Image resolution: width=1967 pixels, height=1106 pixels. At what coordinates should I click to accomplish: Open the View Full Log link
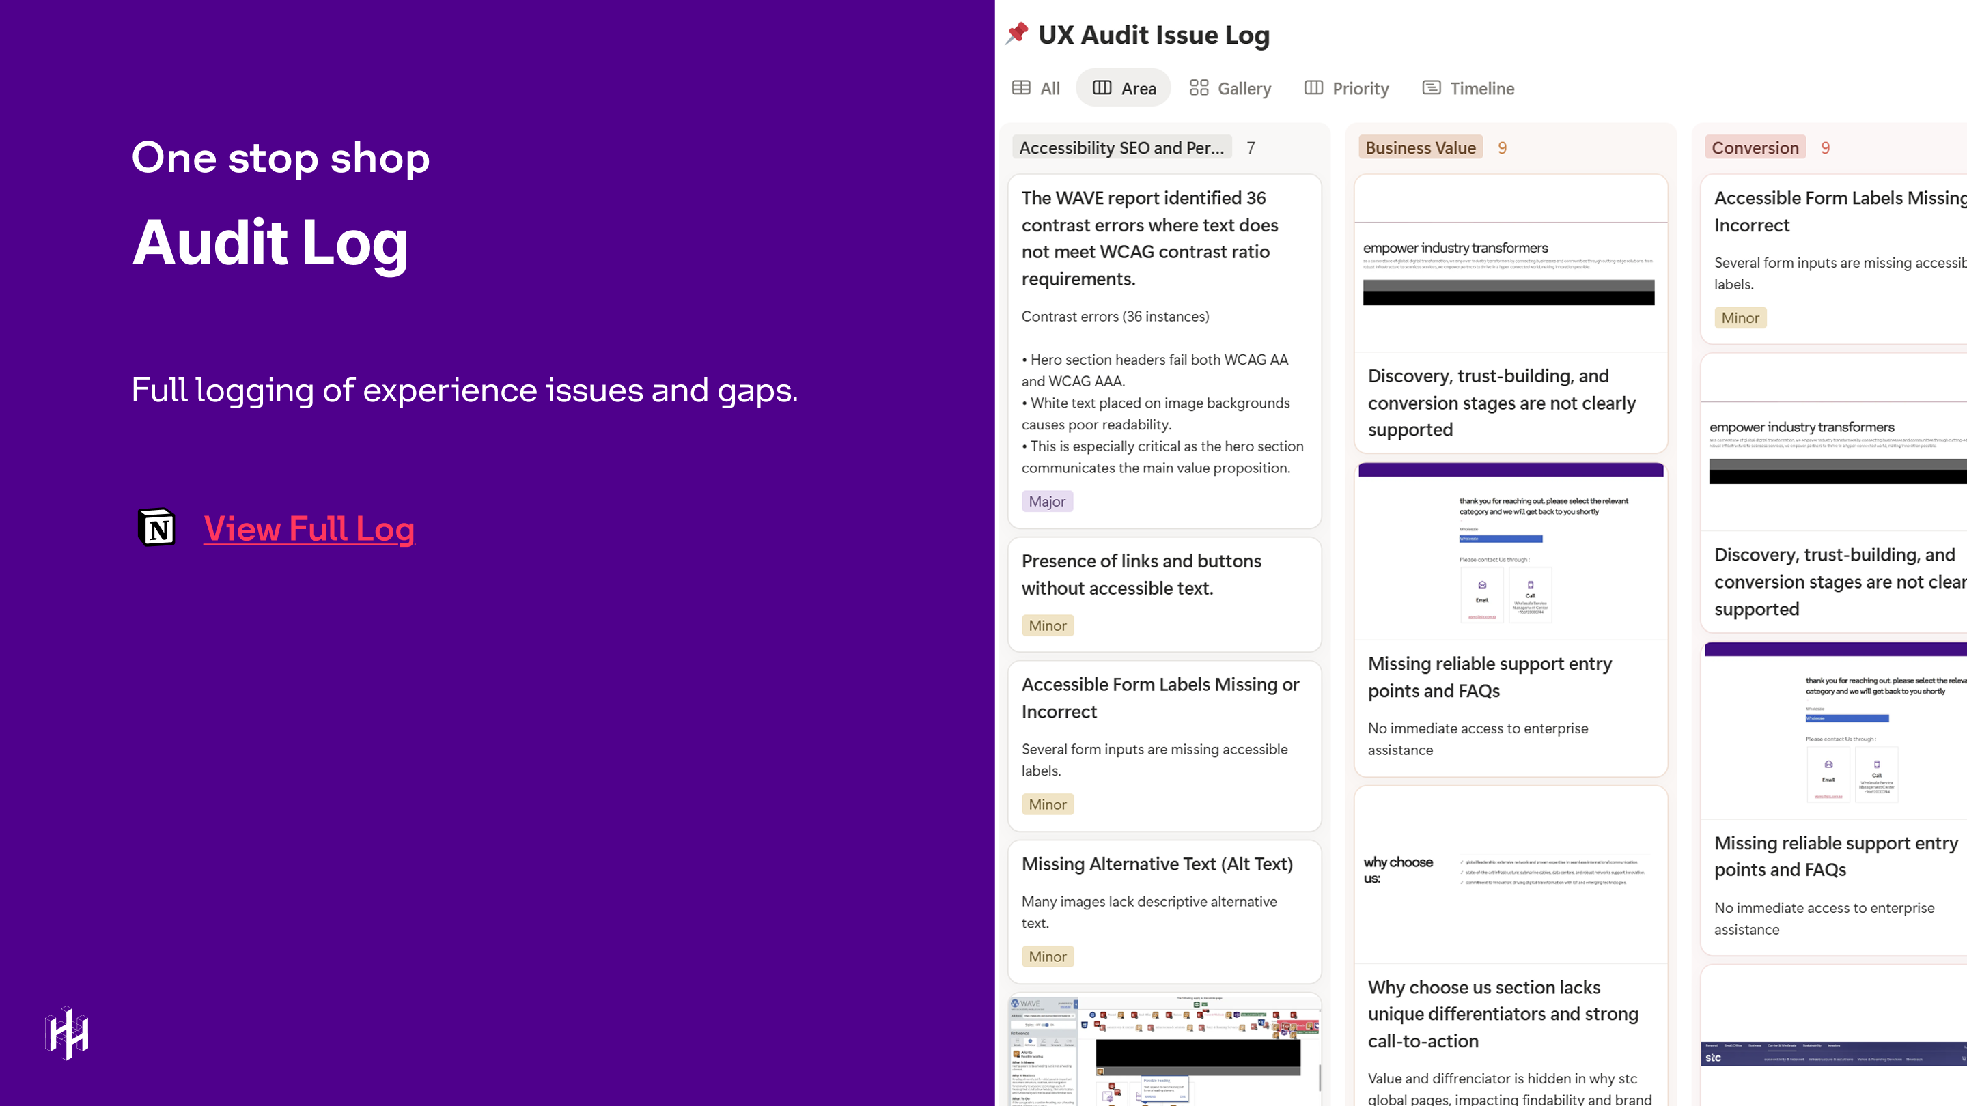pos(309,528)
